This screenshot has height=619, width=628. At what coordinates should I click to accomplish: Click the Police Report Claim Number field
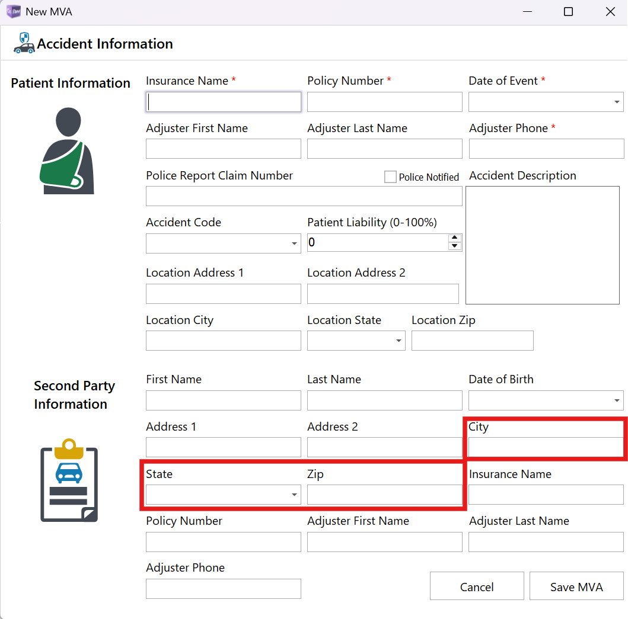coord(304,196)
